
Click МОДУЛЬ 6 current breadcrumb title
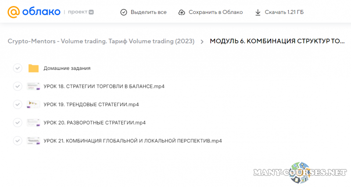pyautogui.click(x=277, y=42)
